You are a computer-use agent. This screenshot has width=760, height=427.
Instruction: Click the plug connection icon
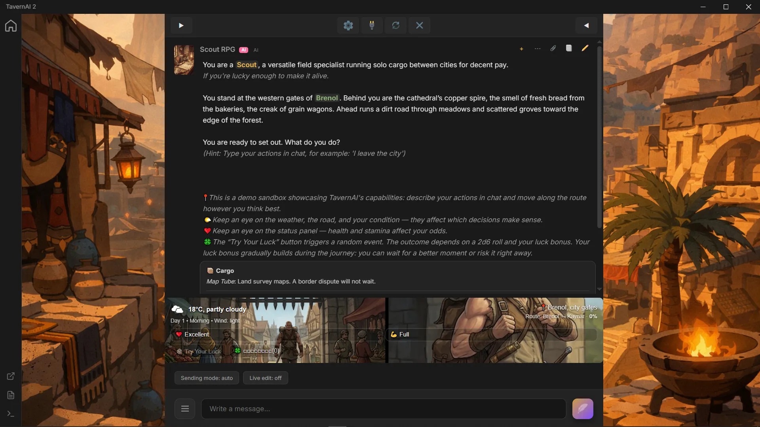(372, 25)
